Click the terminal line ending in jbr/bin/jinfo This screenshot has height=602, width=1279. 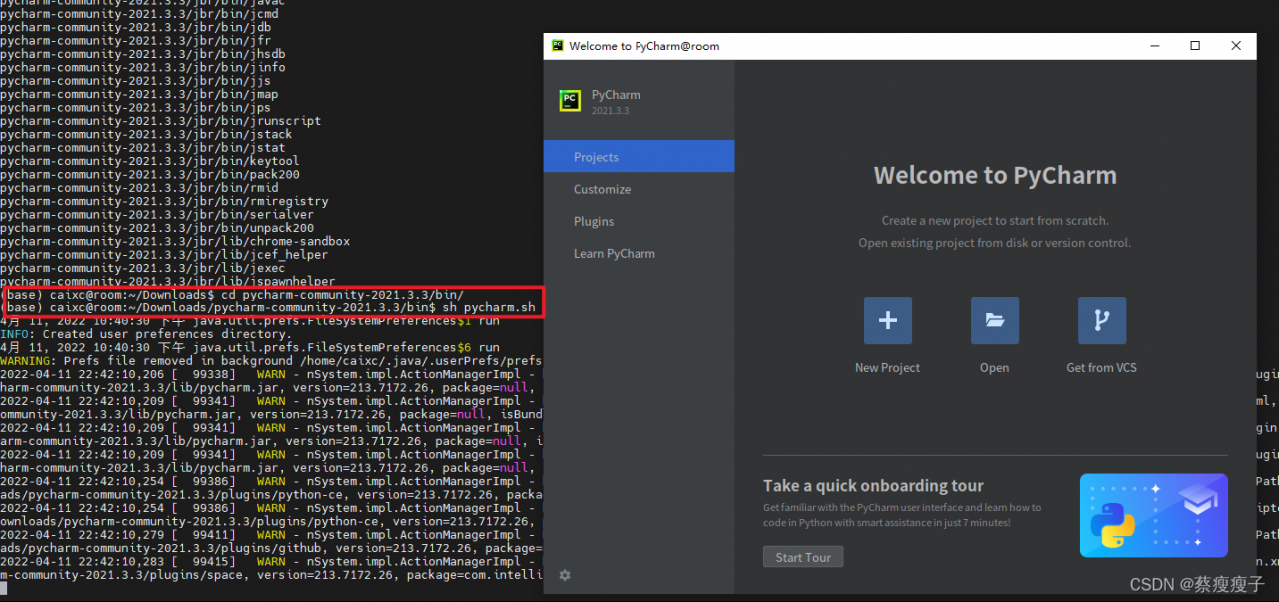tap(143, 67)
